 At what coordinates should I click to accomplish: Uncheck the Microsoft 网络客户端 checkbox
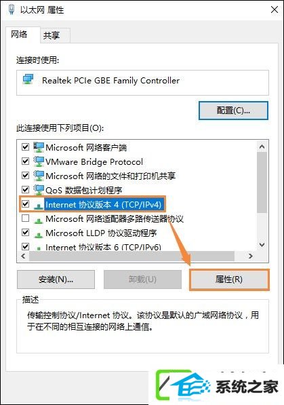coord(25,147)
